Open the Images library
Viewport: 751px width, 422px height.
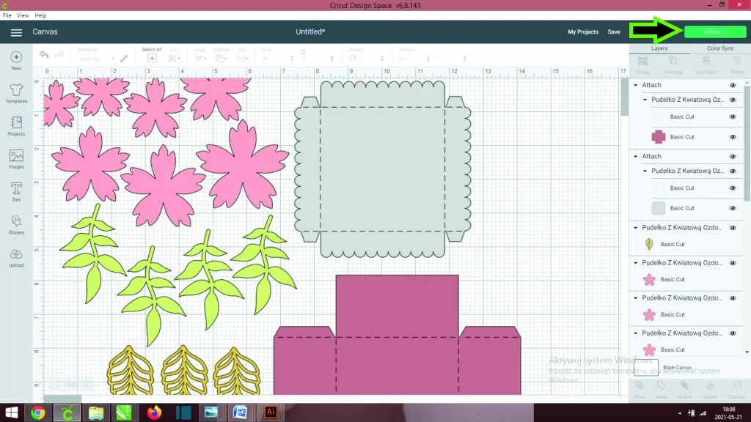coord(16,159)
